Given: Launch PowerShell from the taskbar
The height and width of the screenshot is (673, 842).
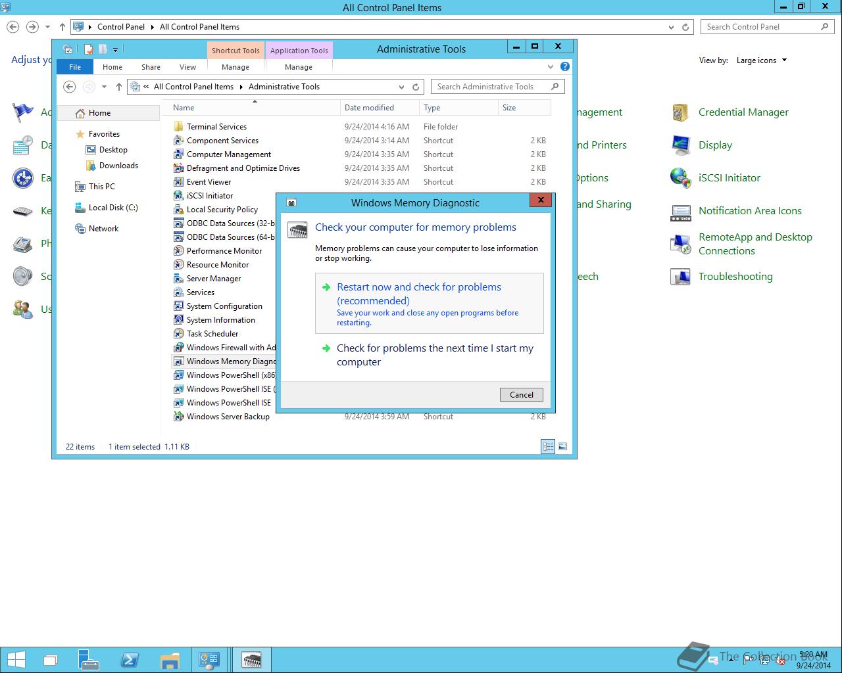Looking at the screenshot, I should [x=129, y=660].
